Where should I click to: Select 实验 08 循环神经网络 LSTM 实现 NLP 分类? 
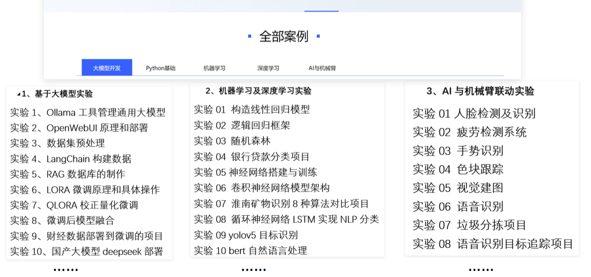(x=286, y=220)
